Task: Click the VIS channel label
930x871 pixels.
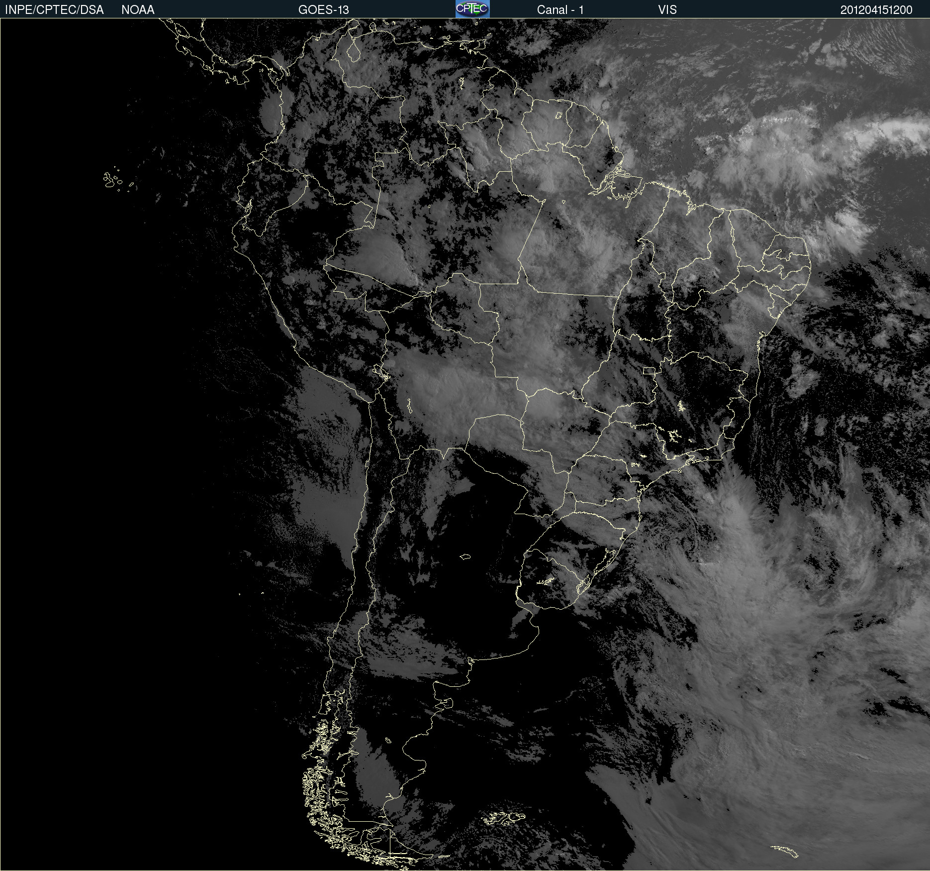Action: (667, 9)
